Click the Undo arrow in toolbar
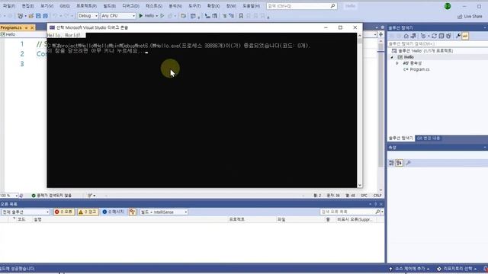The width and height of the screenshot is (488, 274). click(55, 15)
